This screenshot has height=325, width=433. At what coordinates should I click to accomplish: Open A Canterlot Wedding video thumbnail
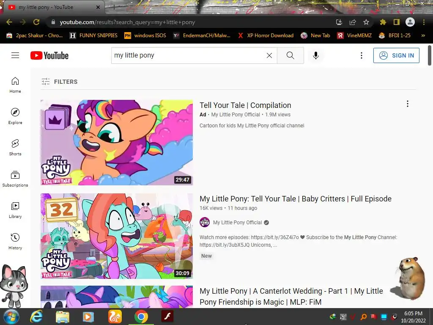point(117,297)
